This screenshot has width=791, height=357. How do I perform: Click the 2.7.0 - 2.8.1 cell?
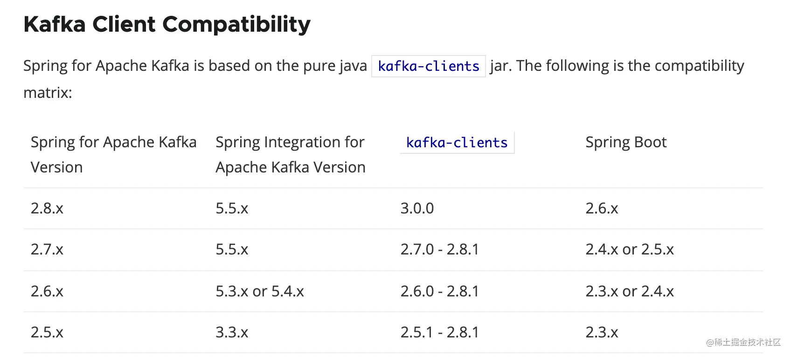click(x=440, y=249)
